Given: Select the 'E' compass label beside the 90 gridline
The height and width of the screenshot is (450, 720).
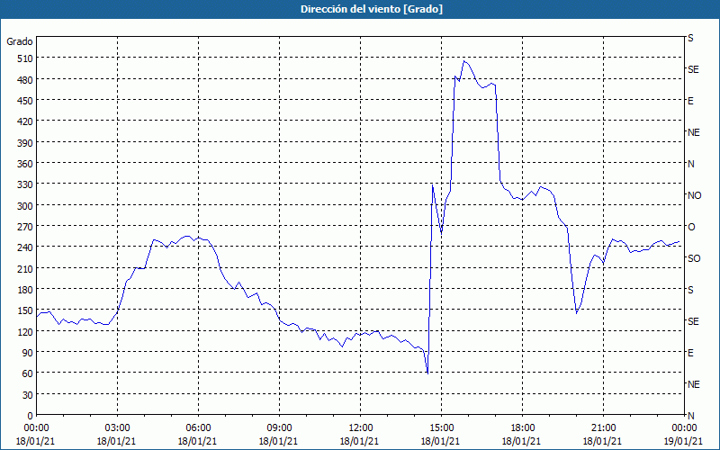Looking at the screenshot, I should [x=690, y=353].
